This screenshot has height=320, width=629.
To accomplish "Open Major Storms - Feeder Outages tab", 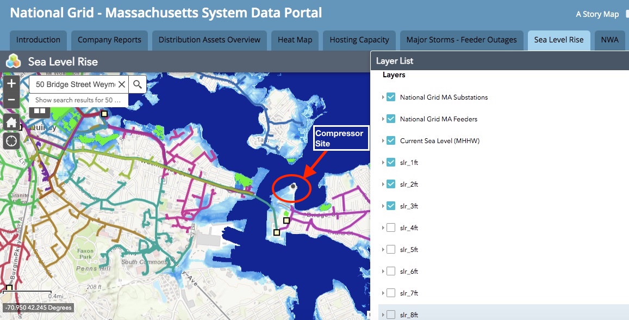I will (x=462, y=40).
